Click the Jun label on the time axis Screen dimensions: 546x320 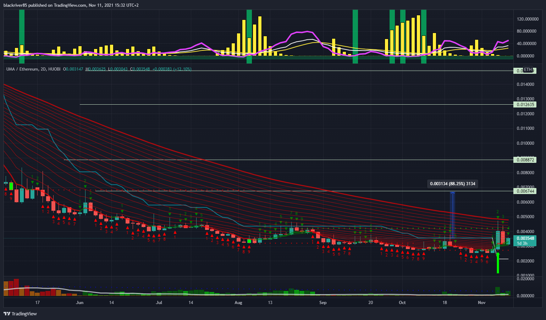tap(80, 303)
